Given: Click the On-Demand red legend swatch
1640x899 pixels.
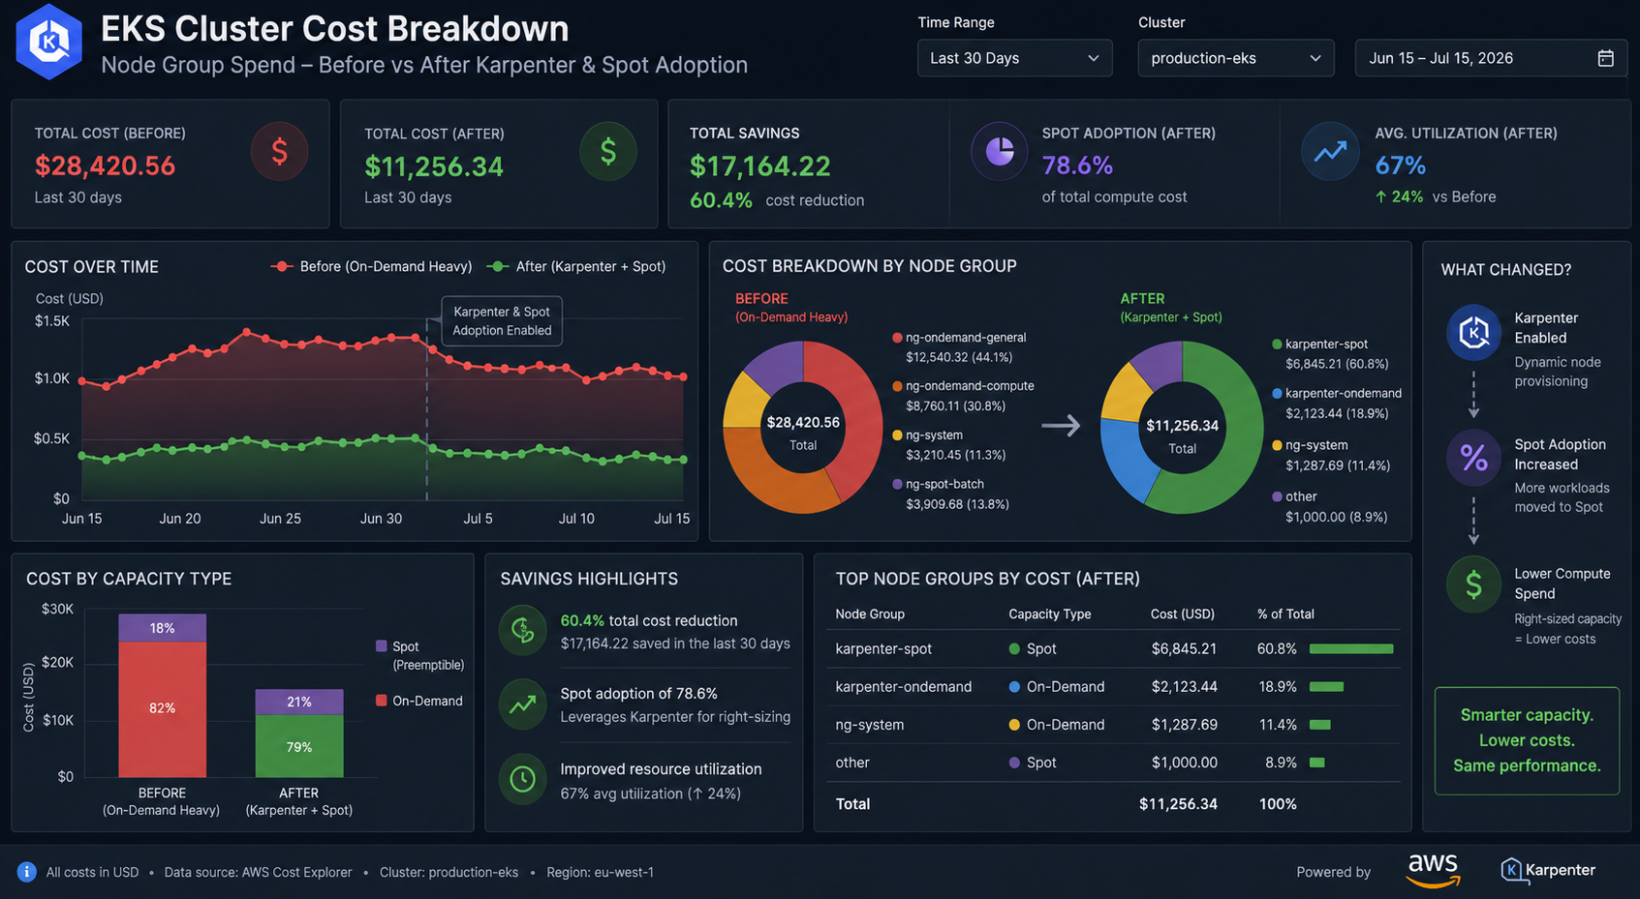Looking at the screenshot, I should [x=382, y=701].
